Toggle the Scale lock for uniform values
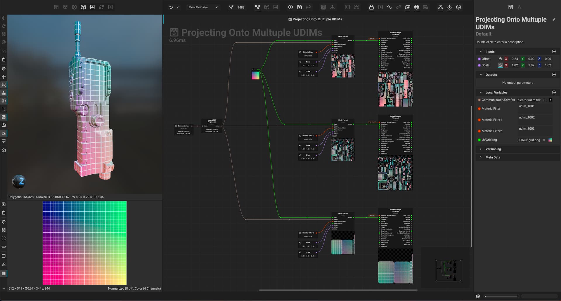This screenshot has width=561, height=301. click(x=500, y=65)
